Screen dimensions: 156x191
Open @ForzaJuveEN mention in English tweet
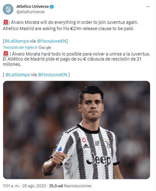(51, 41)
